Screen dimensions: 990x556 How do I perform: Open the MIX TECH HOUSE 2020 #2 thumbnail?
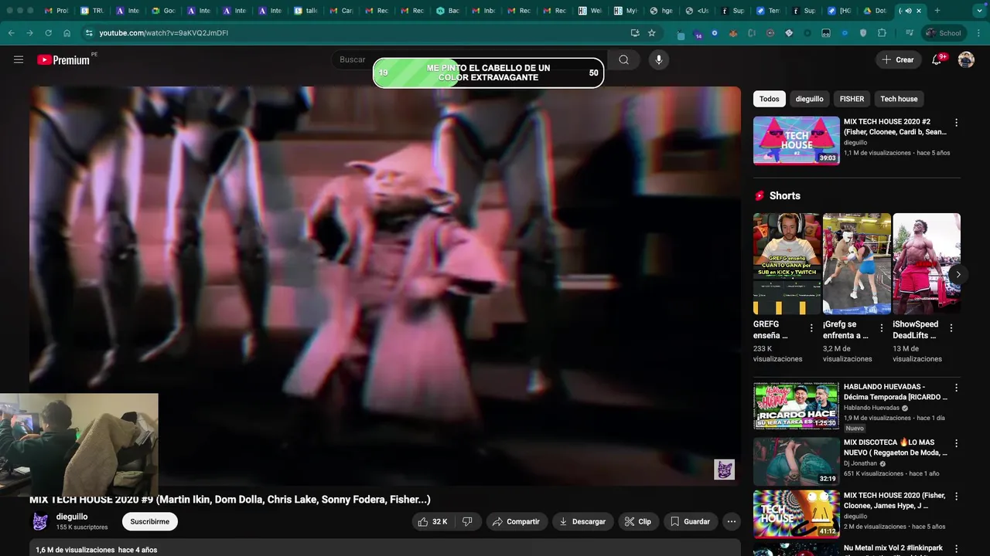point(796,141)
